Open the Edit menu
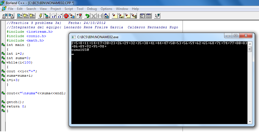The image size is (259, 133). click(x=20, y=9)
